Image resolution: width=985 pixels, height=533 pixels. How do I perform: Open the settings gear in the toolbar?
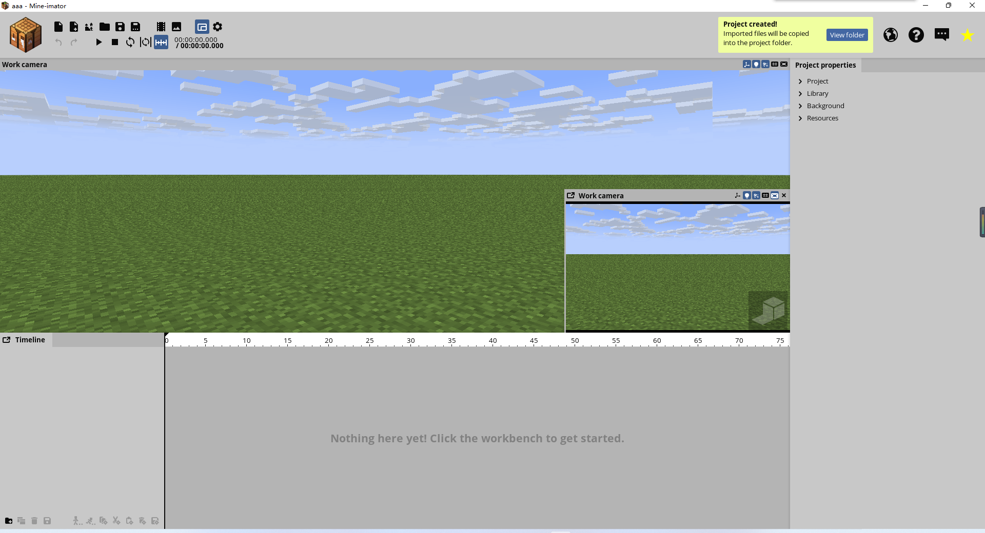point(218,27)
